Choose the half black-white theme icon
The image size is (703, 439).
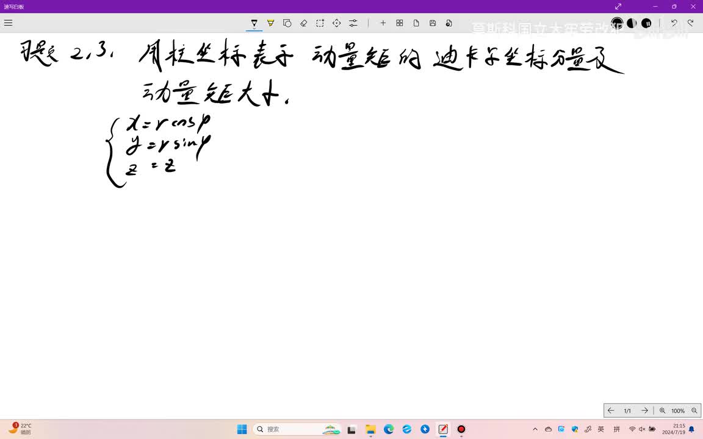click(x=632, y=23)
